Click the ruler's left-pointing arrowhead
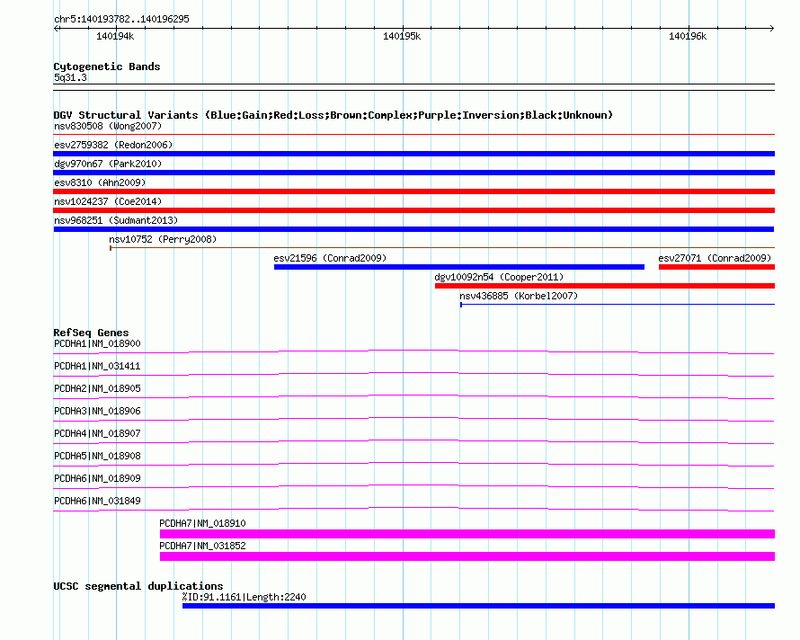Screen dimensions: 800x640 pyautogui.click(x=57, y=28)
